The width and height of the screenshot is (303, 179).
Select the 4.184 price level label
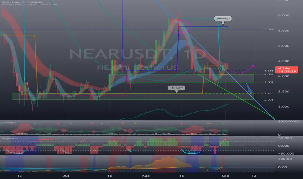(x=269, y=71)
